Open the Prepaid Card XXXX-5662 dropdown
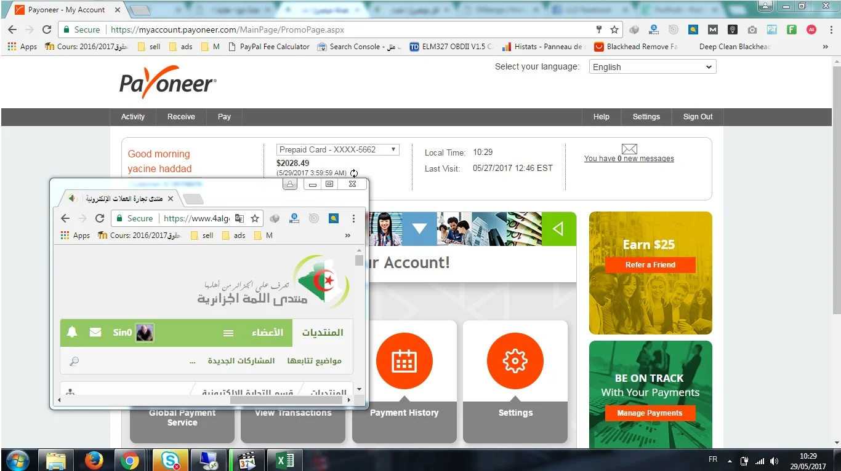This screenshot has width=841, height=471. tap(337, 149)
